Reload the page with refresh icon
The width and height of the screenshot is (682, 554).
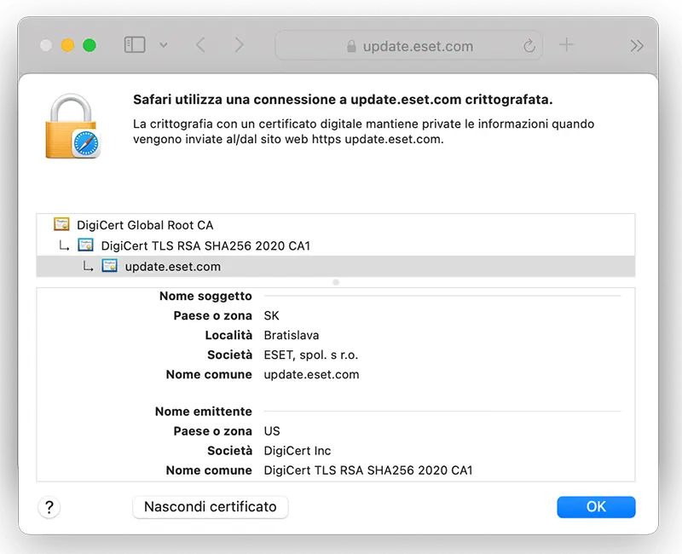click(529, 45)
